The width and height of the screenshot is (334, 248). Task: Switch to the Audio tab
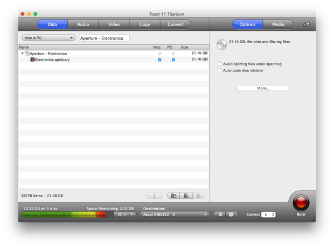(83, 24)
